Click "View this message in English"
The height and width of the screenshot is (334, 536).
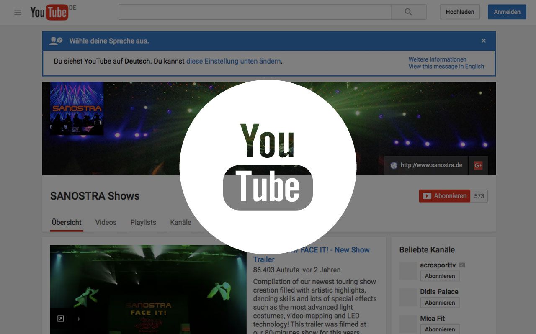click(446, 66)
